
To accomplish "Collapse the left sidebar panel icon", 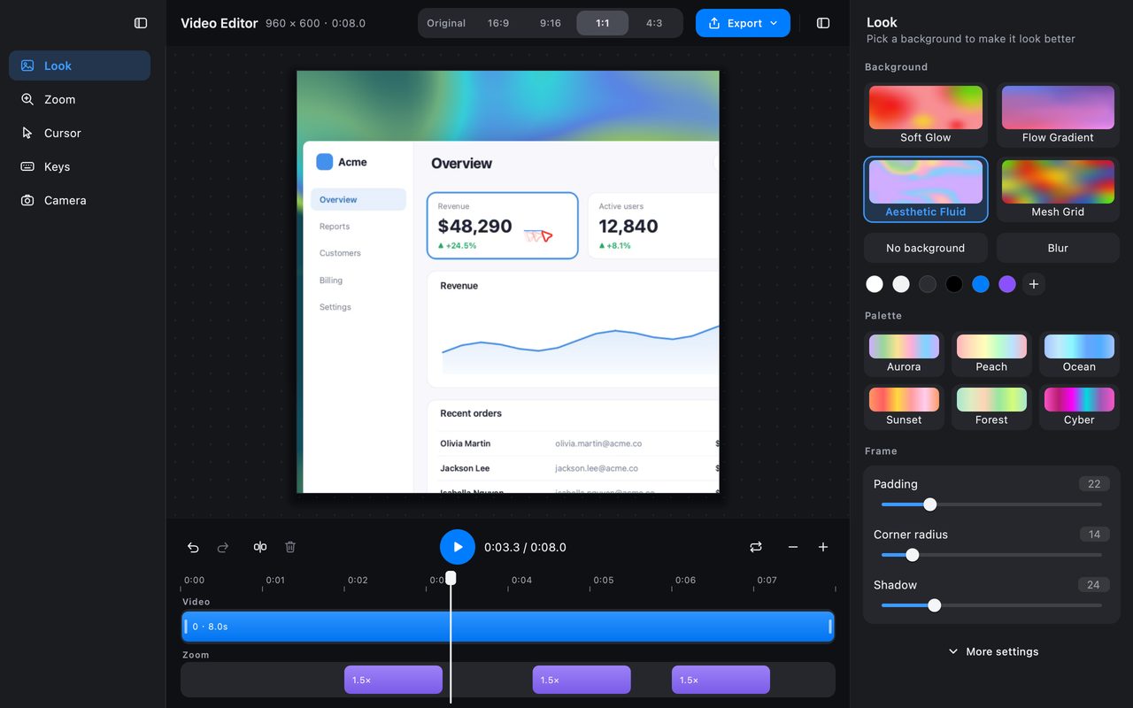I will coord(141,23).
